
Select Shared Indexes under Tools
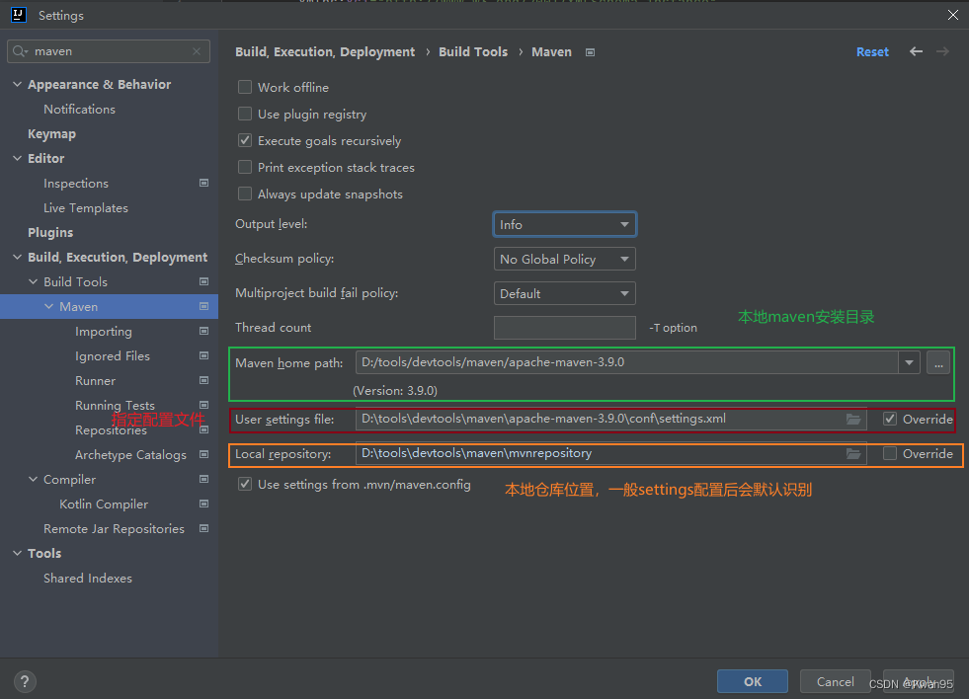click(88, 579)
